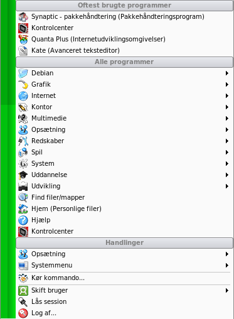Expand the Skift bruger submenu arrow
The width and height of the screenshot is (234, 319).
227,291
